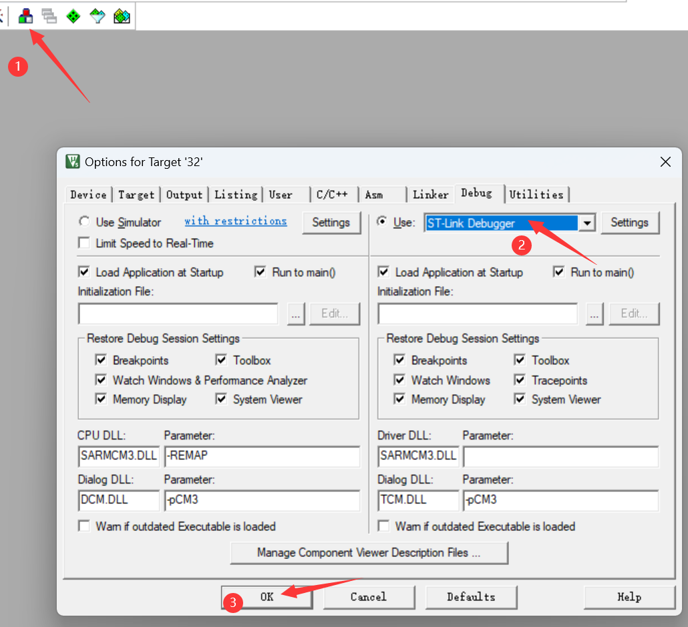Click the TCM.DLL dialog DLL field
This screenshot has height=627, width=688.
419,500
